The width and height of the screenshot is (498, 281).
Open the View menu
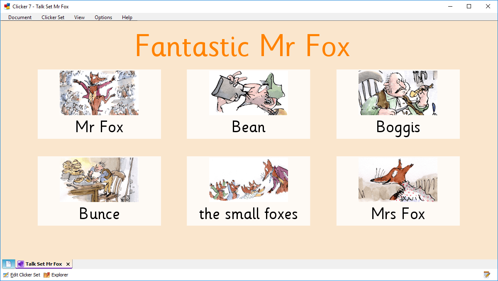[80, 17]
